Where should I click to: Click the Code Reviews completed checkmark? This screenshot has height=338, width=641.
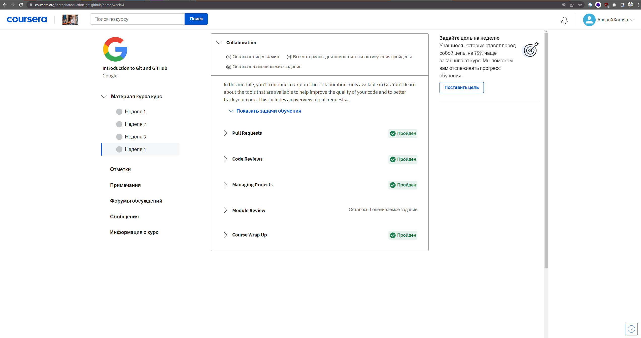click(392, 159)
